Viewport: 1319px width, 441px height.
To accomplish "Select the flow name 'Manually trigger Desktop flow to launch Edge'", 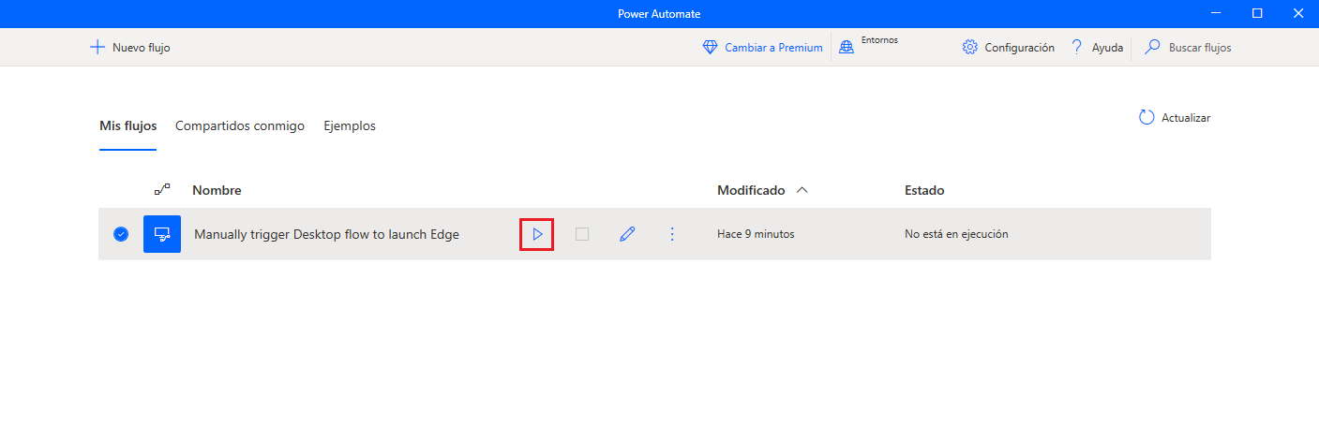I will pyautogui.click(x=326, y=234).
